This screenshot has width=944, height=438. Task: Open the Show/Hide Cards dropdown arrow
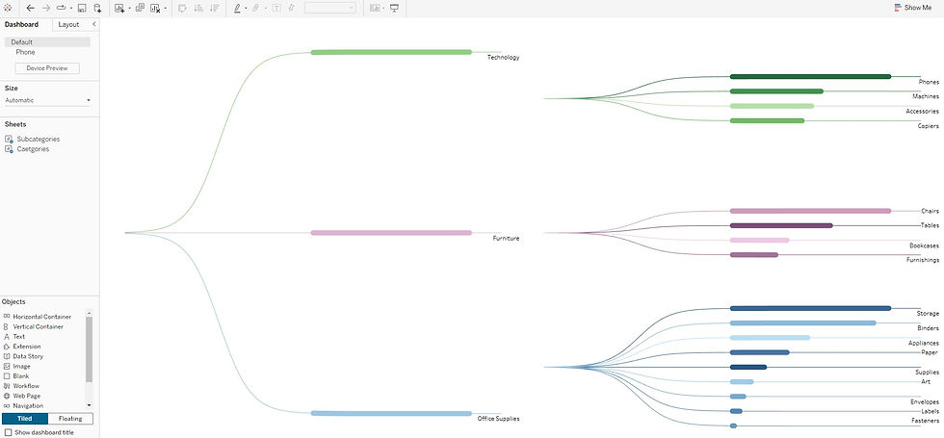[x=383, y=9]
